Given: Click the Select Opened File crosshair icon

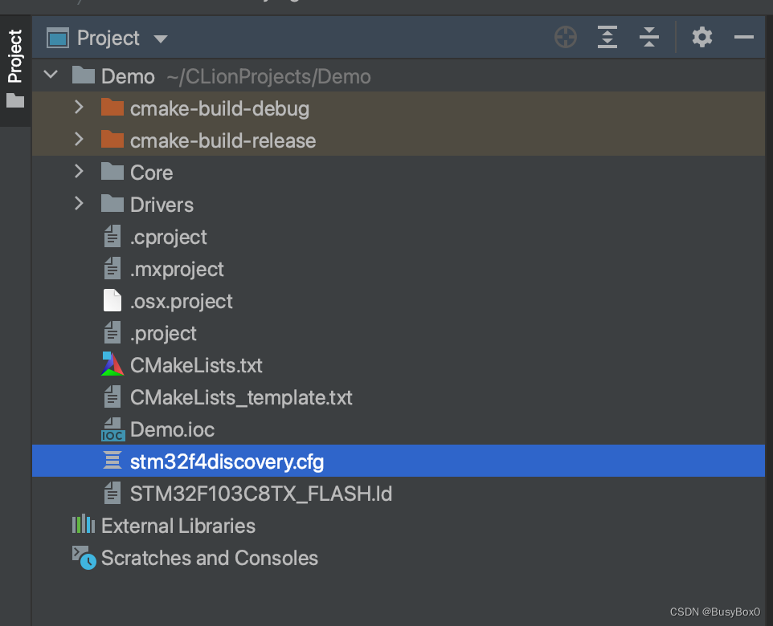Looking at the screenshot, I should 566,38.
